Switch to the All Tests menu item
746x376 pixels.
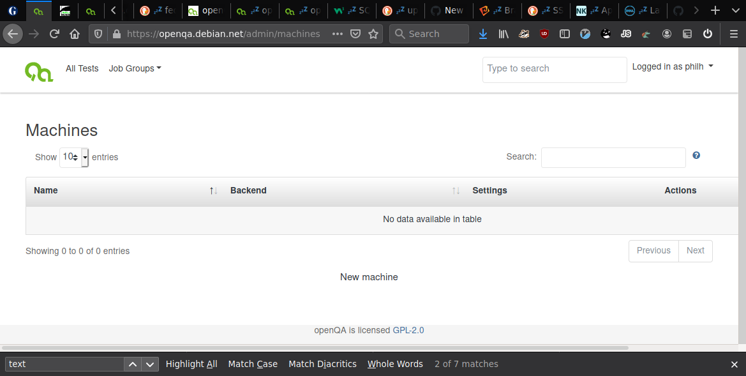pos(82,68)
